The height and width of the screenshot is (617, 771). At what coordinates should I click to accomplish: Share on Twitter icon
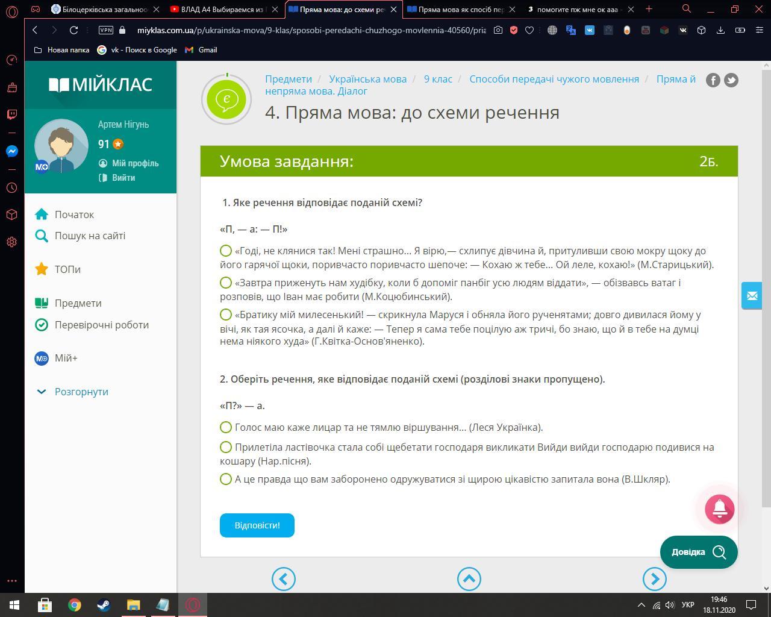(x=731, y=80)
